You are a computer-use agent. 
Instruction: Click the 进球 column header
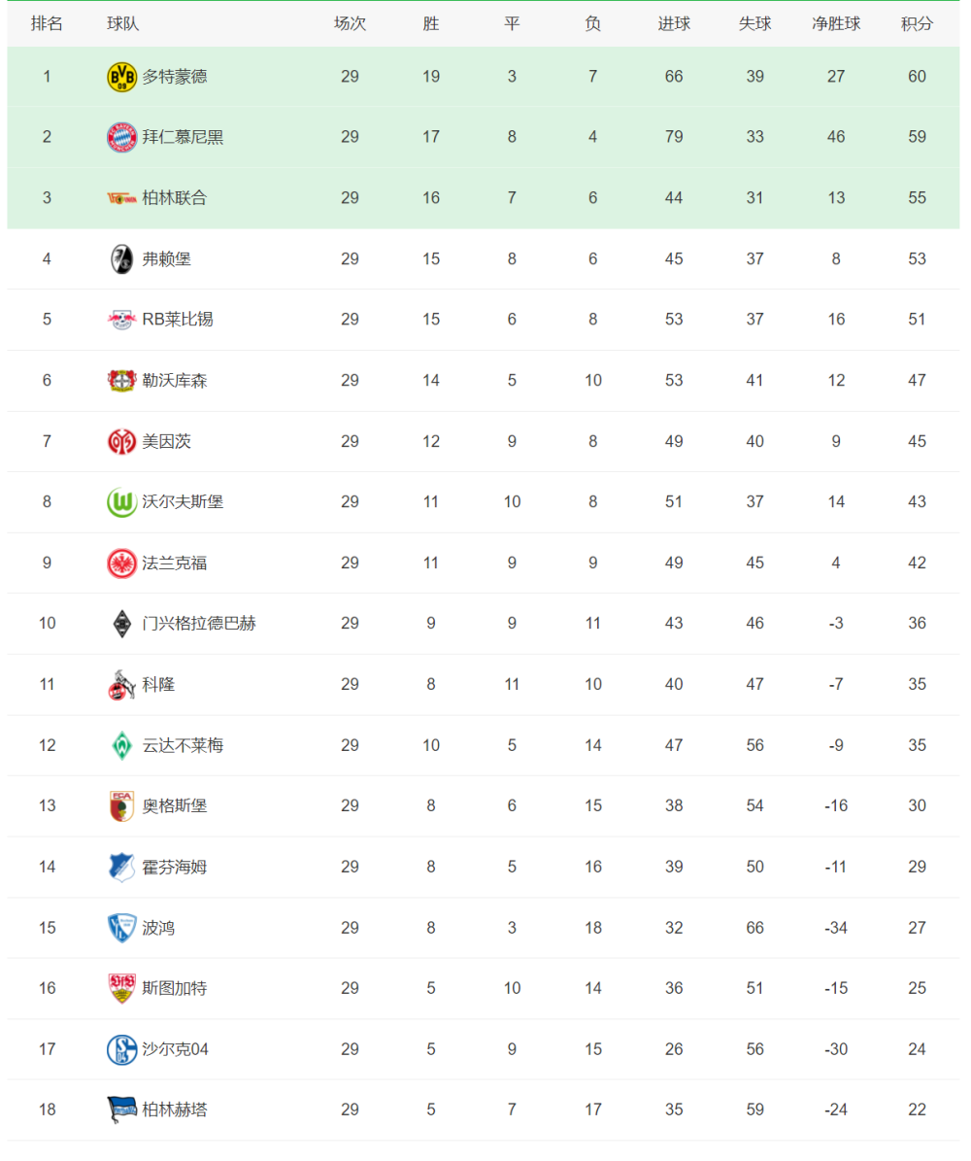tap(674, 23)
